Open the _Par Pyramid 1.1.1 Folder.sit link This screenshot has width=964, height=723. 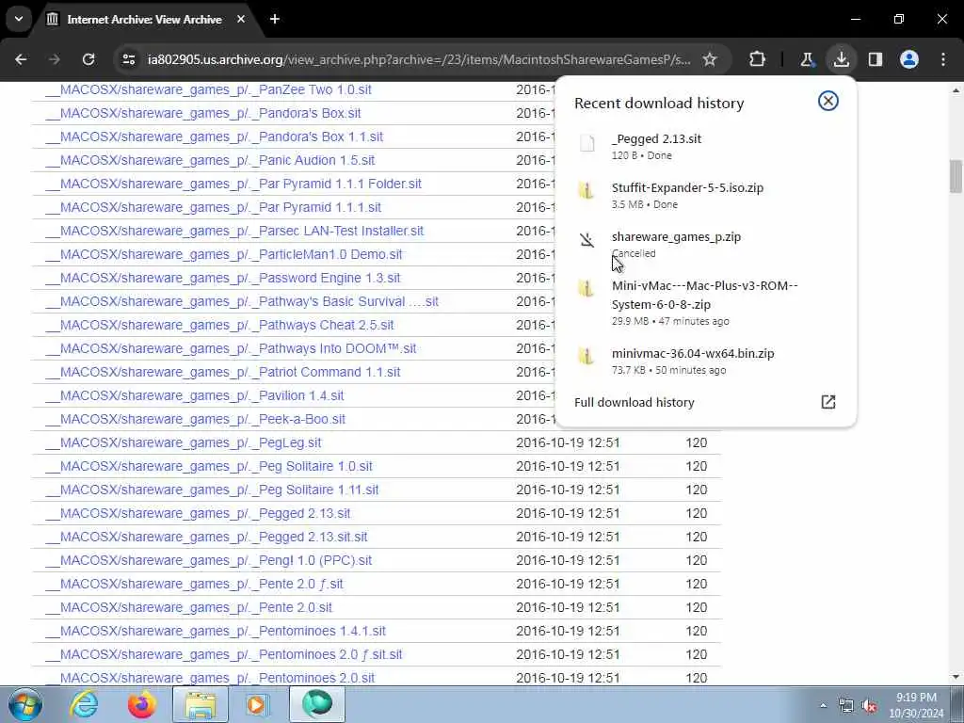[x=233, y=184]
